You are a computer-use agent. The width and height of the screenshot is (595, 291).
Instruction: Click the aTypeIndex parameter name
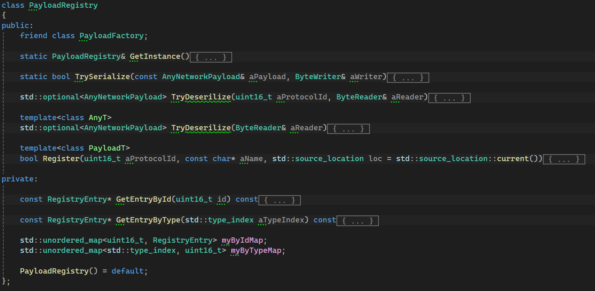tap(281, 220)
